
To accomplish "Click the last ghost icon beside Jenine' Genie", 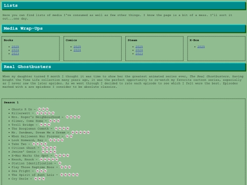I will (x=55, y=151).
